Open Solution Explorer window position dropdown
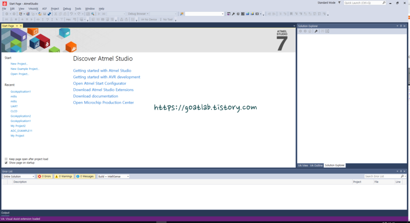The width and height of the screenshot is (410, 223). pos(397,26)
